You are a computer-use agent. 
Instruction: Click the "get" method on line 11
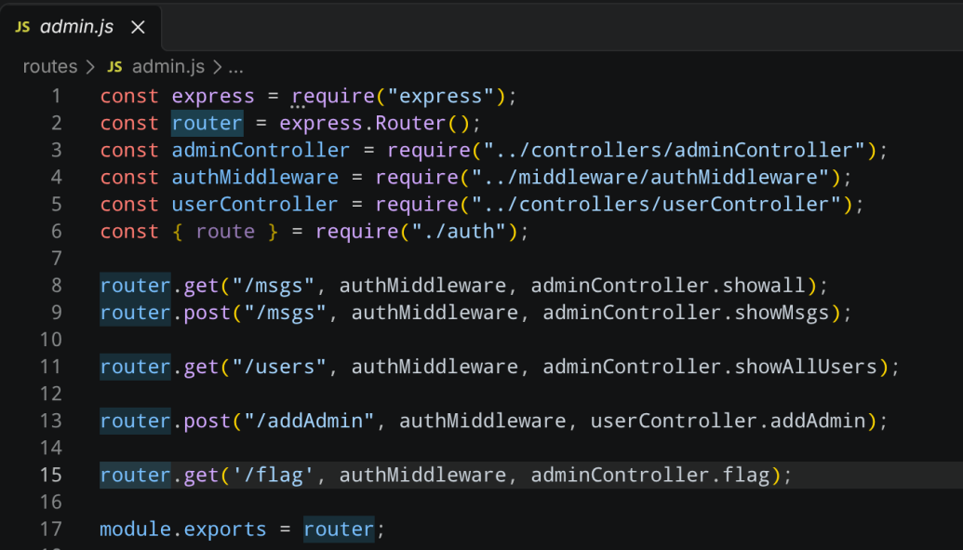pos(201,367)
